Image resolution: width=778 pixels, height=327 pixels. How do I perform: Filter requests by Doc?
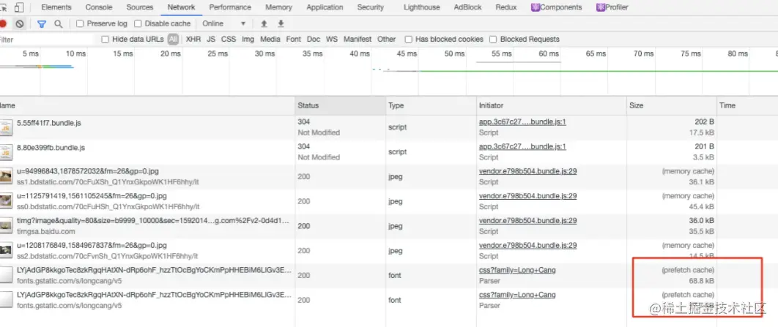click(x=314, y=40)
